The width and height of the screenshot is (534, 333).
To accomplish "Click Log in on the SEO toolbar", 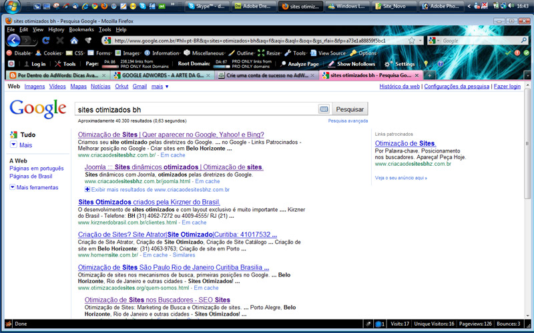I will click(x=35, y=64).
